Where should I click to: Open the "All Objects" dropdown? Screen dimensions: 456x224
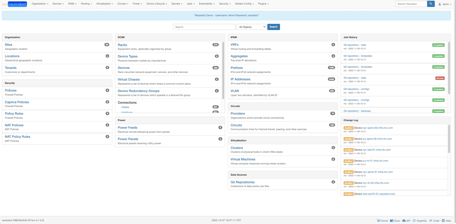point(251,27)
